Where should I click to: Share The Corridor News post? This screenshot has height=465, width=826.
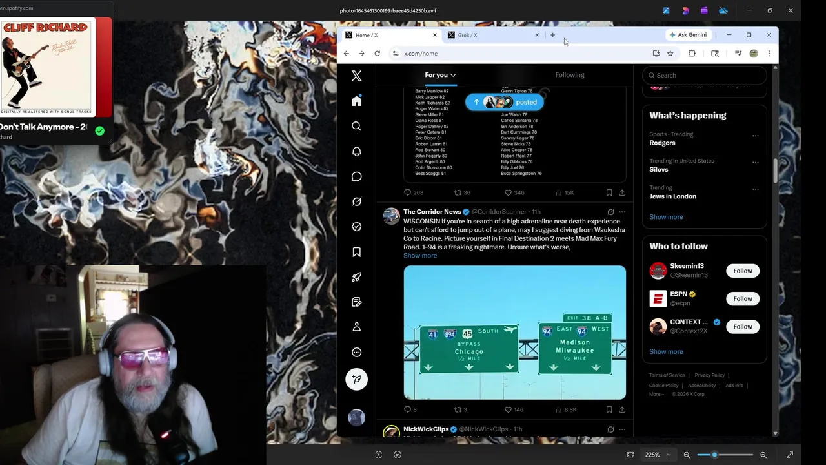622,409
